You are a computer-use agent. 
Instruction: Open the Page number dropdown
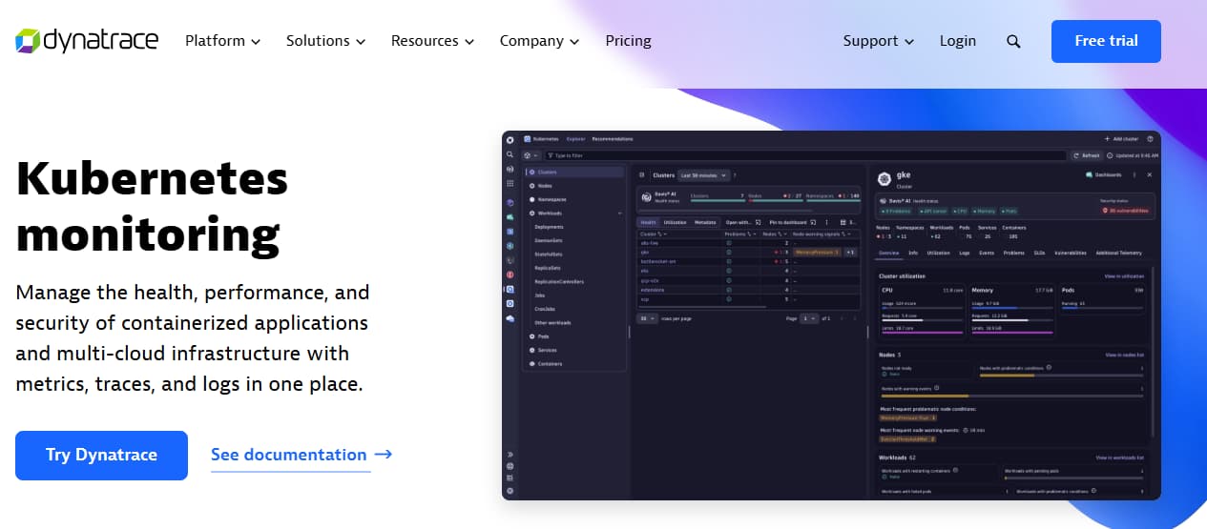[809, 318]
